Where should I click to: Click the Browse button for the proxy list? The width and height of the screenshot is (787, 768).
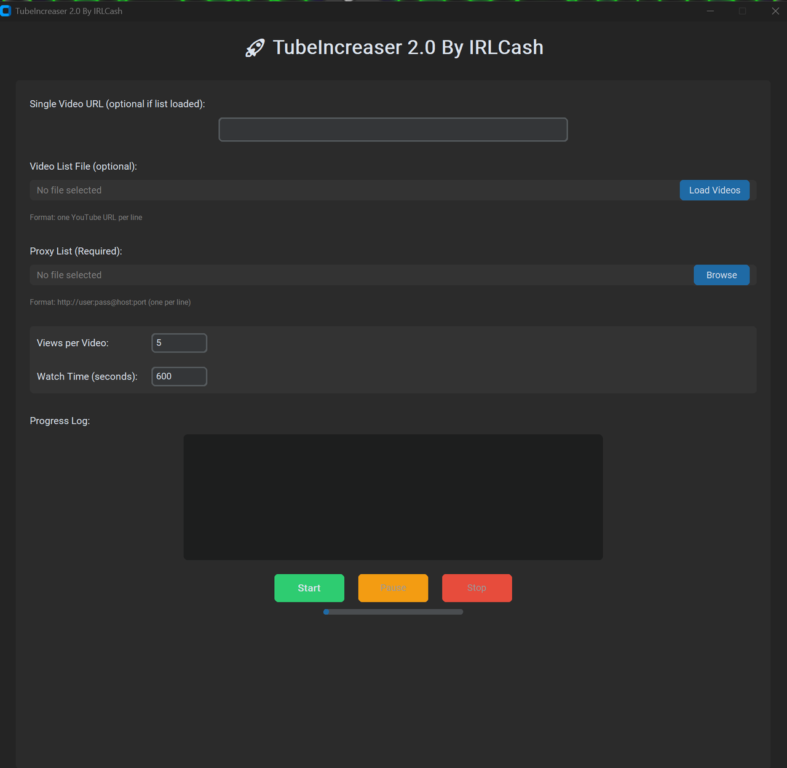point(721,275)
